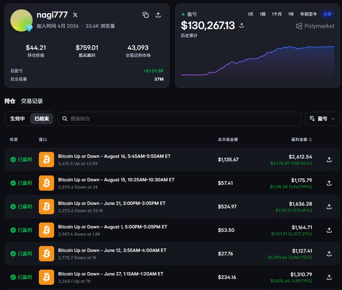Share the June 21 3:00PM Bitcoin position
Viewport: 342px width, 290px height.
329,206
